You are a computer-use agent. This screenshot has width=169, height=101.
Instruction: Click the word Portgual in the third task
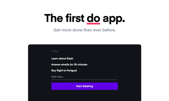pyautogui.click(x=72, y=70)
